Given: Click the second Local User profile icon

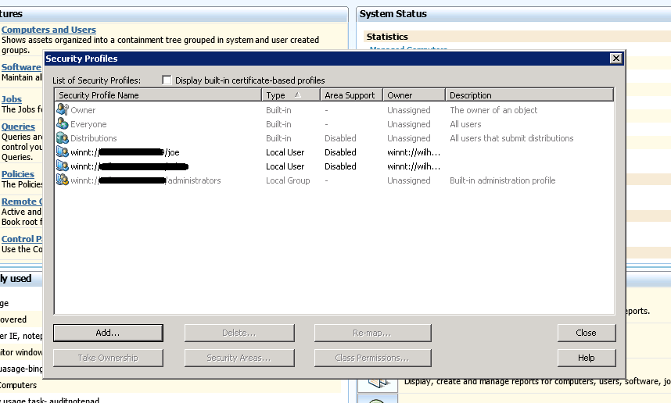Looking at the screenshot, I should 63,166.
